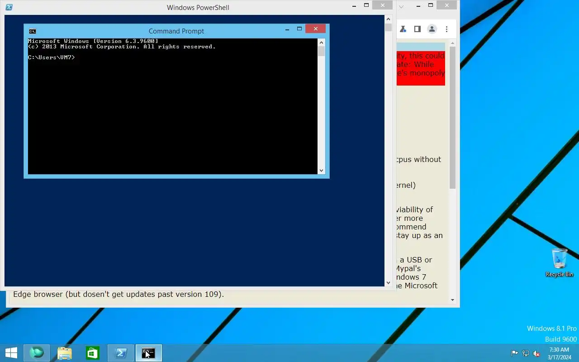
Task: Click the Command Prompt title bar text
Action: [176, 31]
